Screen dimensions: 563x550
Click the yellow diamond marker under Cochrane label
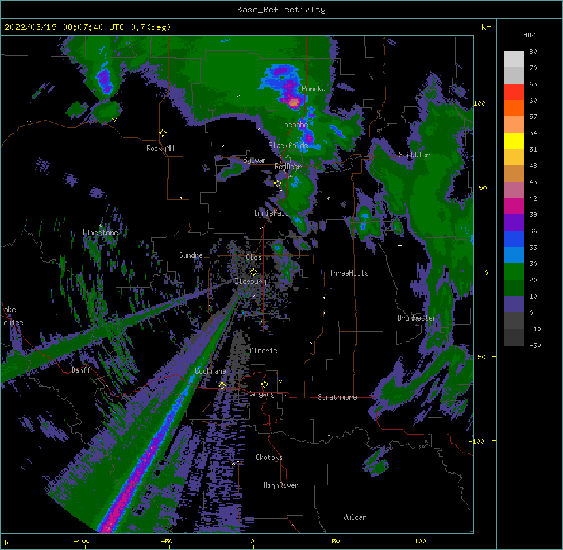click(222, 385)
